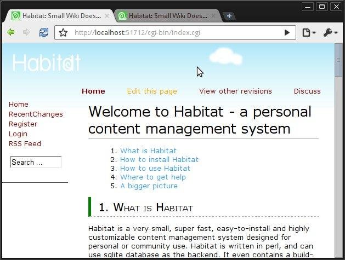The height and width of the screenshot is (260, 345).
Task: Jump to How to use Habitat
Action: point(155,169)
